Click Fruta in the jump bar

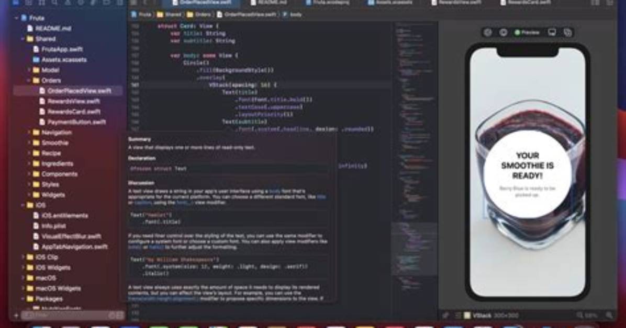click(141, 15)
